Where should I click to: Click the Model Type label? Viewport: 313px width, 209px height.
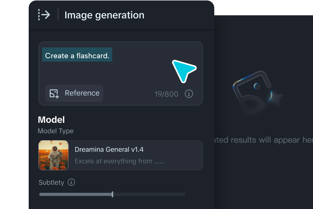pos(56,131)
